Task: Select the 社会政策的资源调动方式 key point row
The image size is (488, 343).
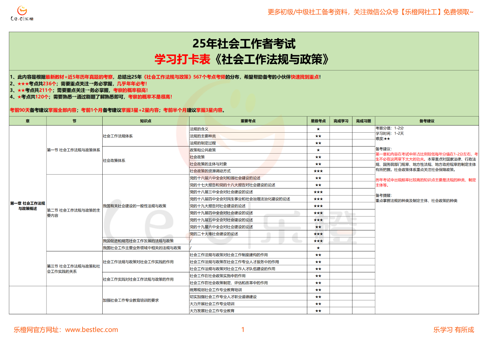Action: tap(248, 171)
